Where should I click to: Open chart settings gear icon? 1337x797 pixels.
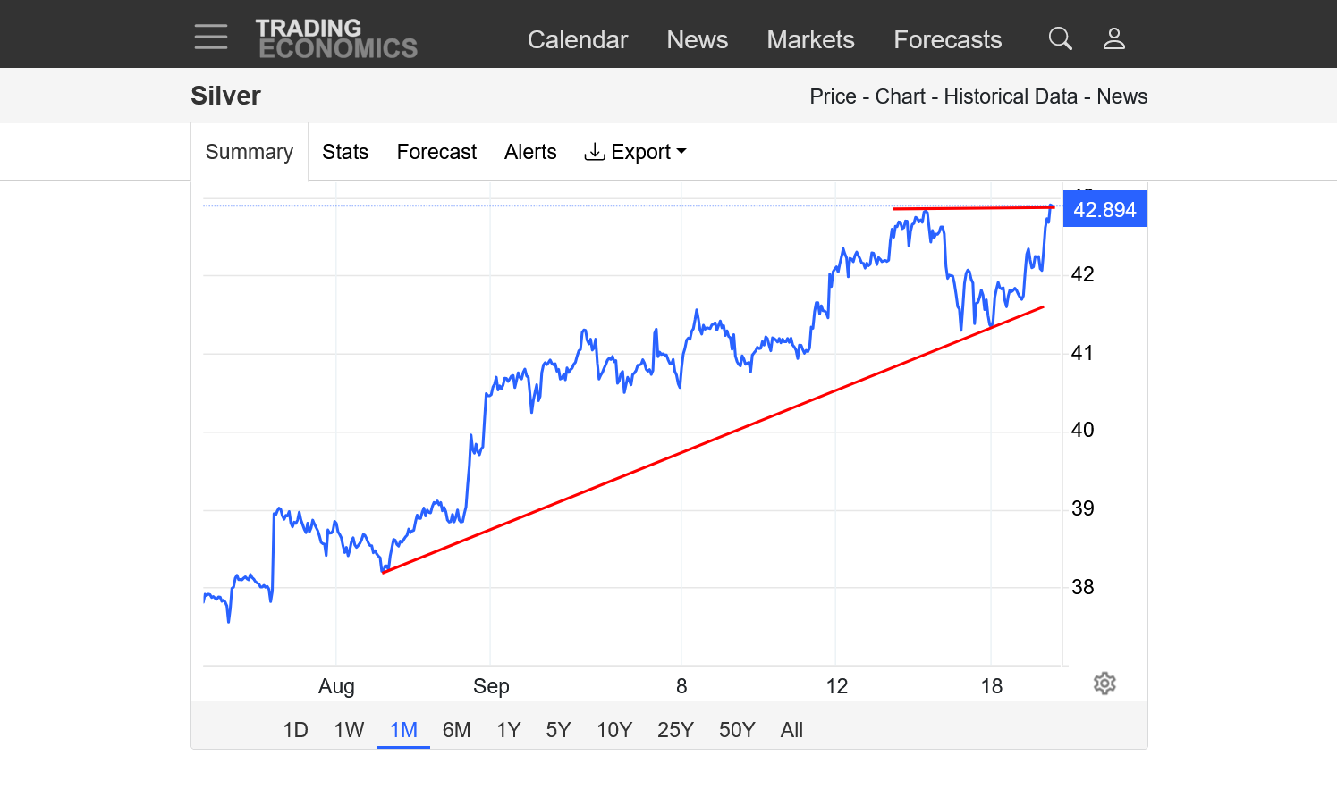click(1104, 684)
